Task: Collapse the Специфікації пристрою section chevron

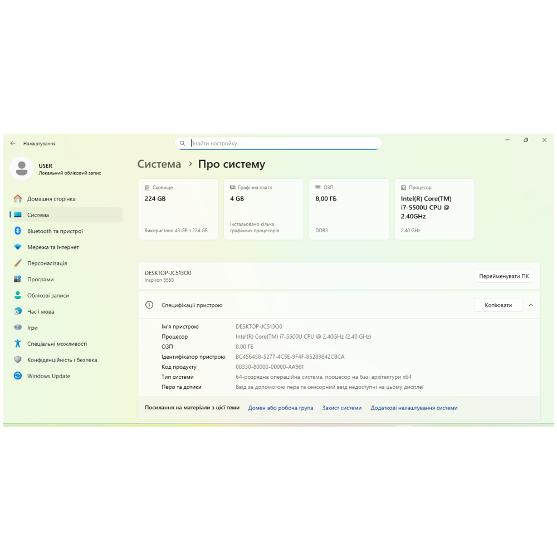Action: pos(531,305)
